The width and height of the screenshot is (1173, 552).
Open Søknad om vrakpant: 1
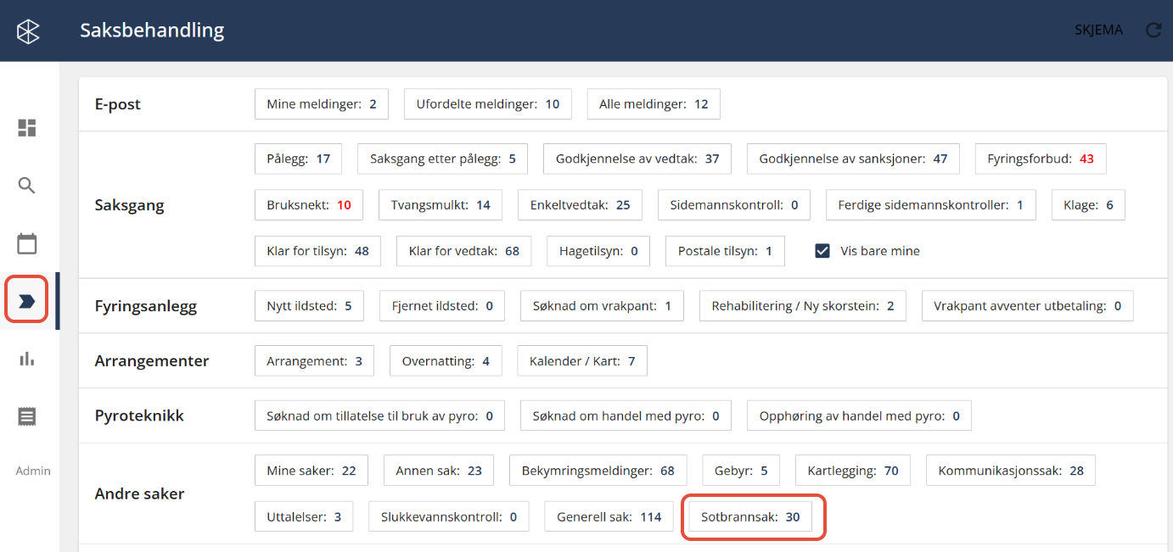click(x=602, y=306)
